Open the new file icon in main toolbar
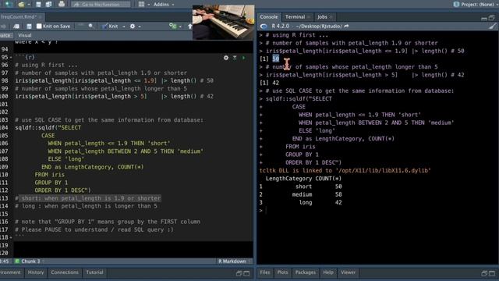The height and width of the screenshot is (281, 499). 9,4
